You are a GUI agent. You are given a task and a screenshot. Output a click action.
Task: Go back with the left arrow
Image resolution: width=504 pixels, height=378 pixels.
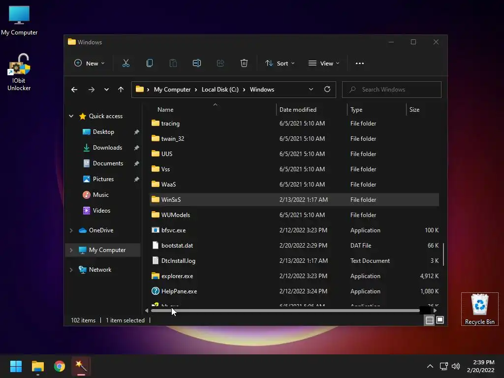click(x=74, y=90)
